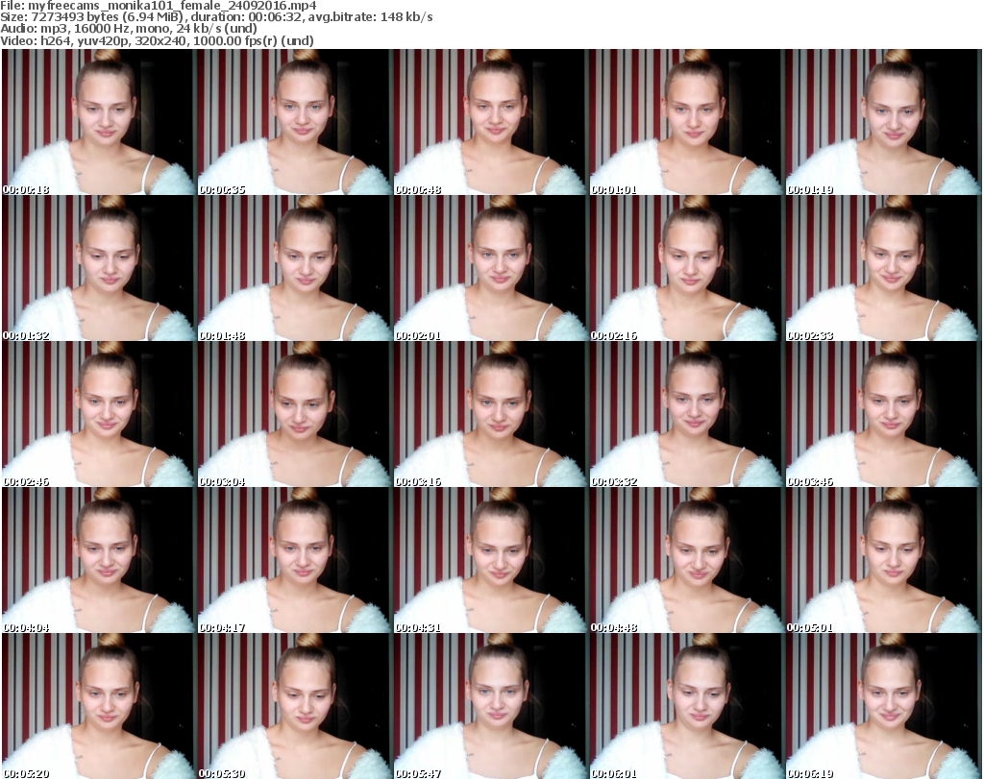The width and height of the screenshot is (984, 779).
Task: Click the frame timestamped 00:01:19
Action: 882,122
